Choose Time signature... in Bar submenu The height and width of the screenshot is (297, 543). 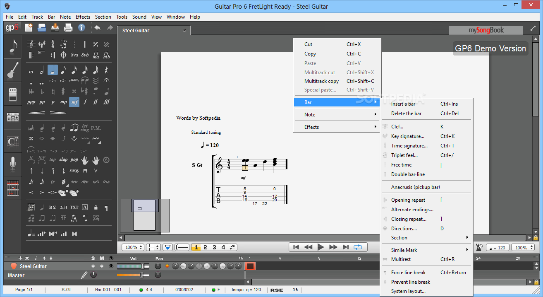[x=426, y=146]
